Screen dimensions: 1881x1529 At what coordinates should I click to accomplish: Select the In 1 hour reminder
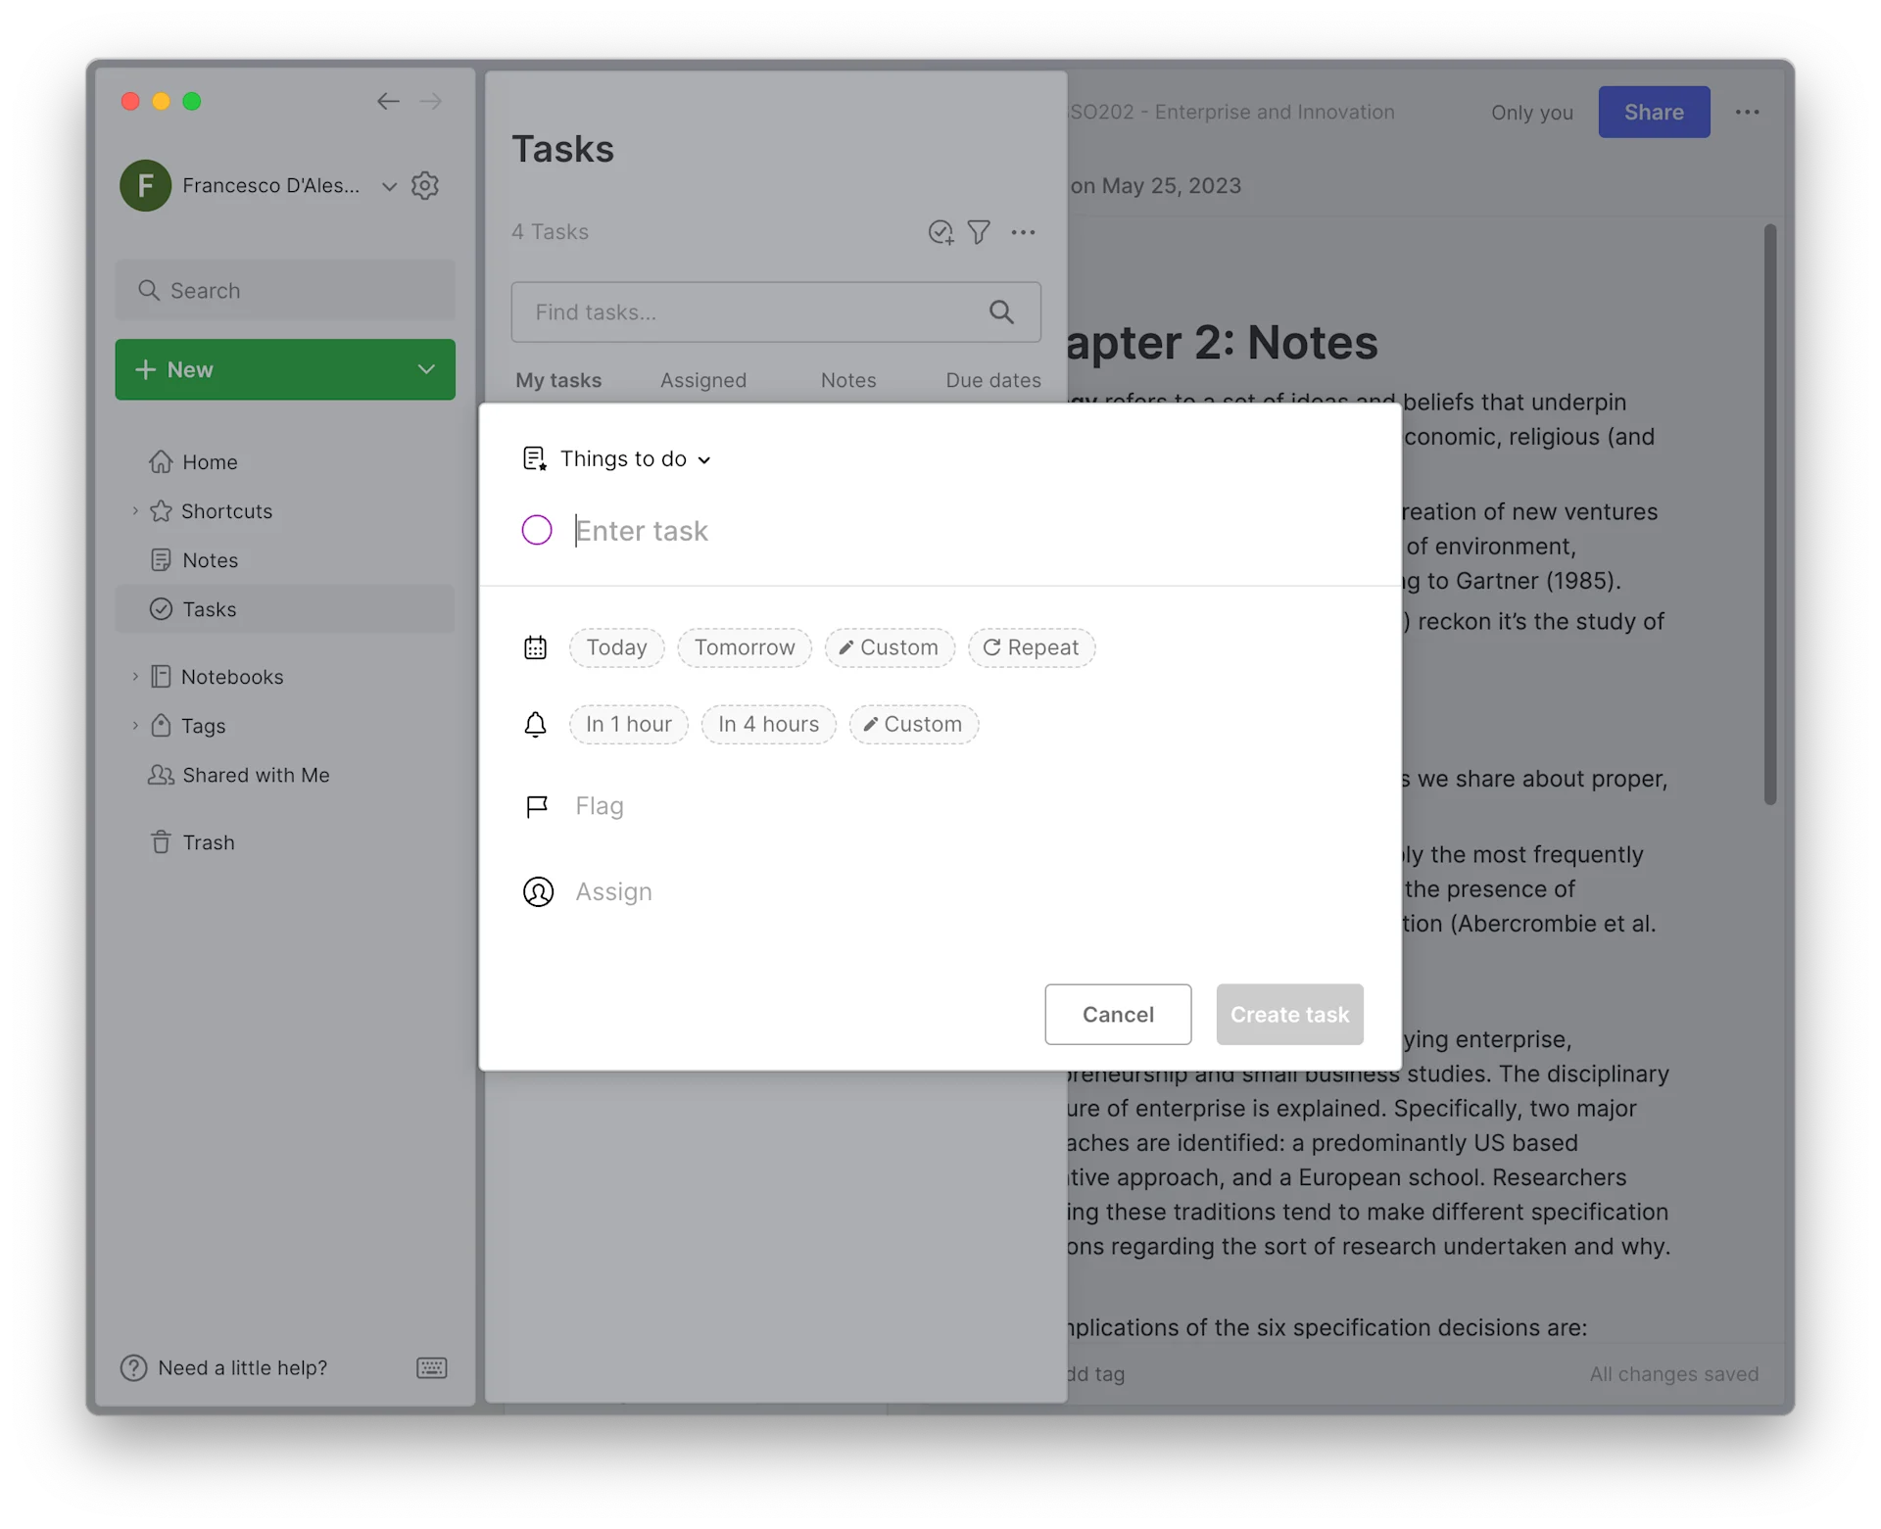click(x=628, y=724)
